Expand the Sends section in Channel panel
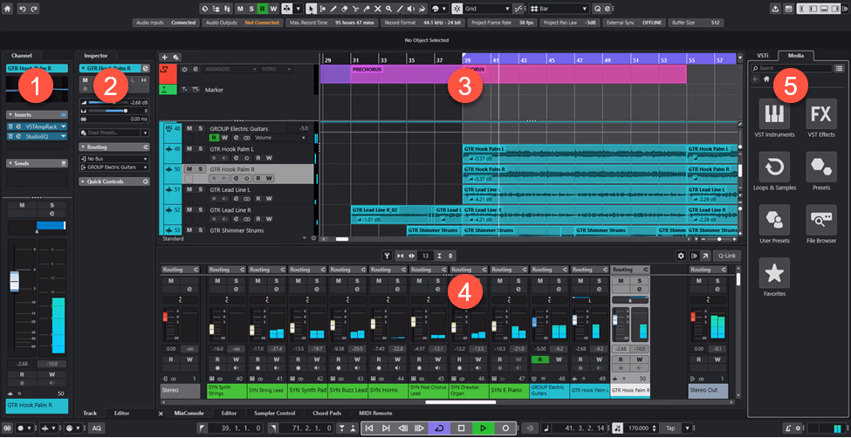 [x=37, y=163]
